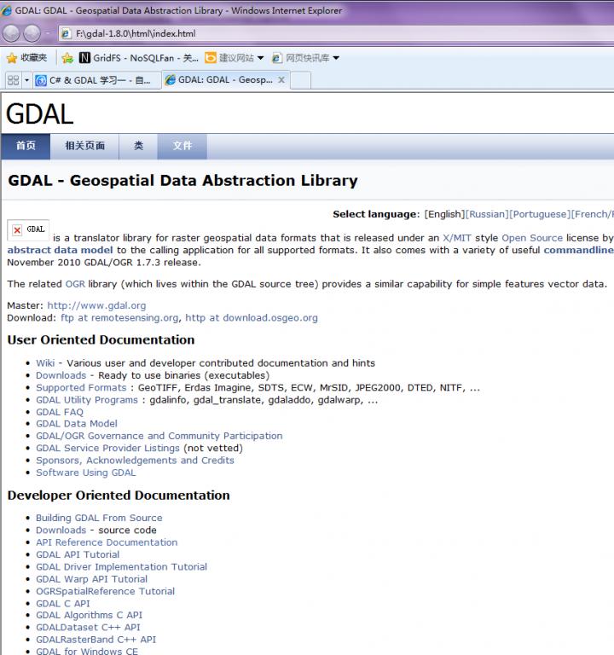This screenshot has width=614, height=655.
Task: Open the GDAL for Windows CE link
Action: (x=87, y=651)
